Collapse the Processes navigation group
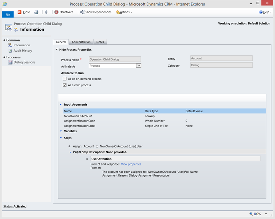 pyautogui.click(x=4, y=57)
